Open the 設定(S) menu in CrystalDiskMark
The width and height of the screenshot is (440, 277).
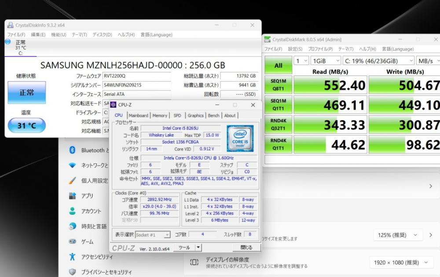click(295, 49)
